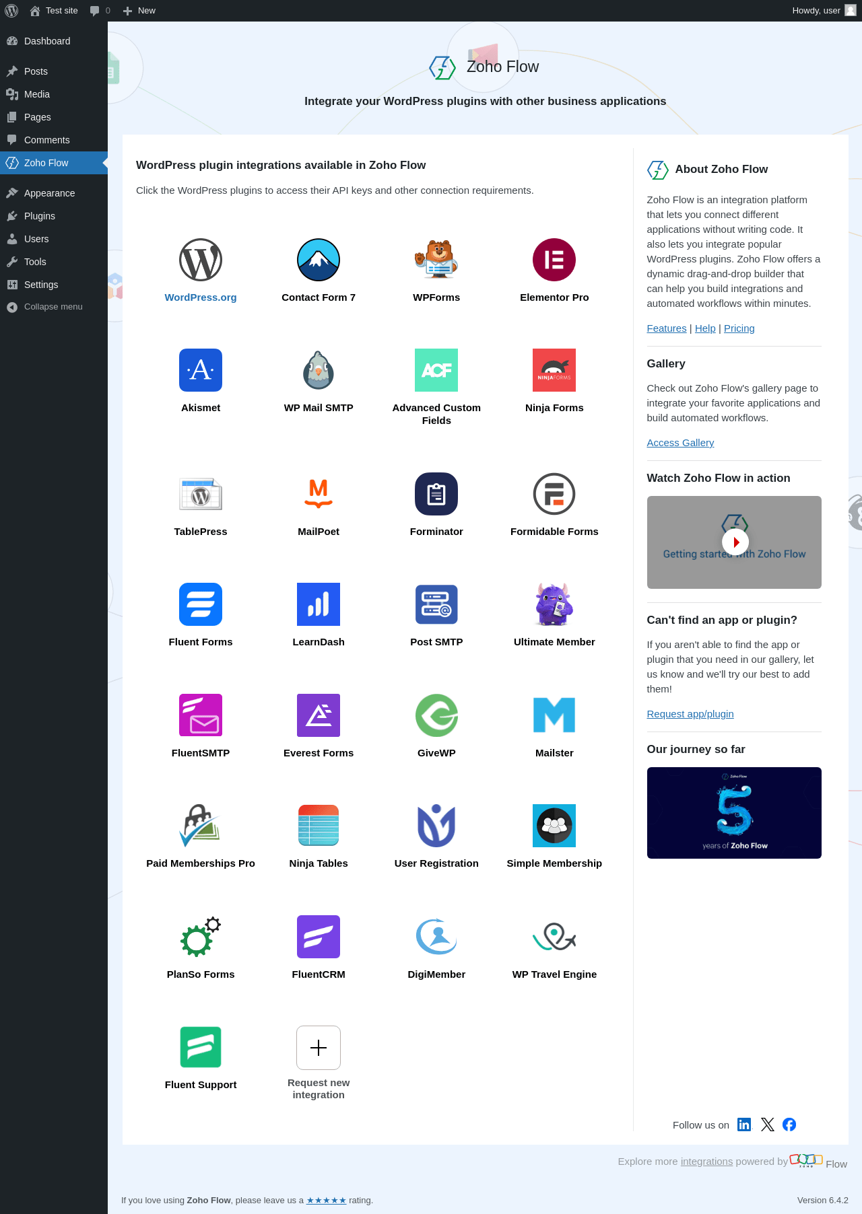Open the X (Twitter) follow icon
The height and width of the screenshot is (1214, 862).
768,1124
